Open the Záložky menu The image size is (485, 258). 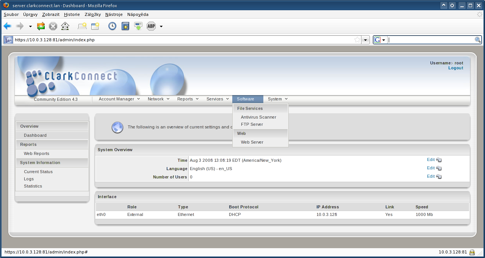[x=92, y=14]
